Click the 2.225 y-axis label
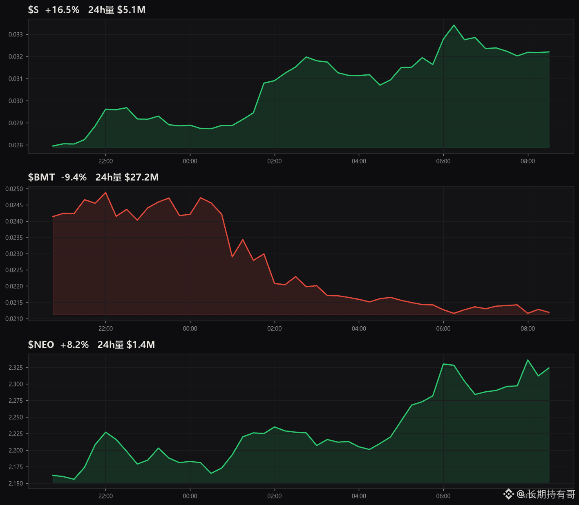The image size is (579, 505). [x=16, y=434]
